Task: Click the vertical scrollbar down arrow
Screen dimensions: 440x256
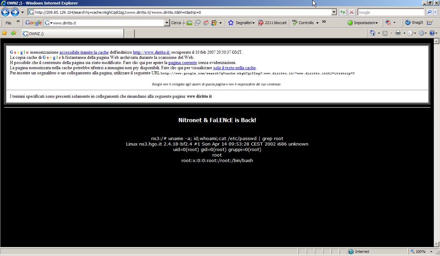Action: (x=437, y=244)
